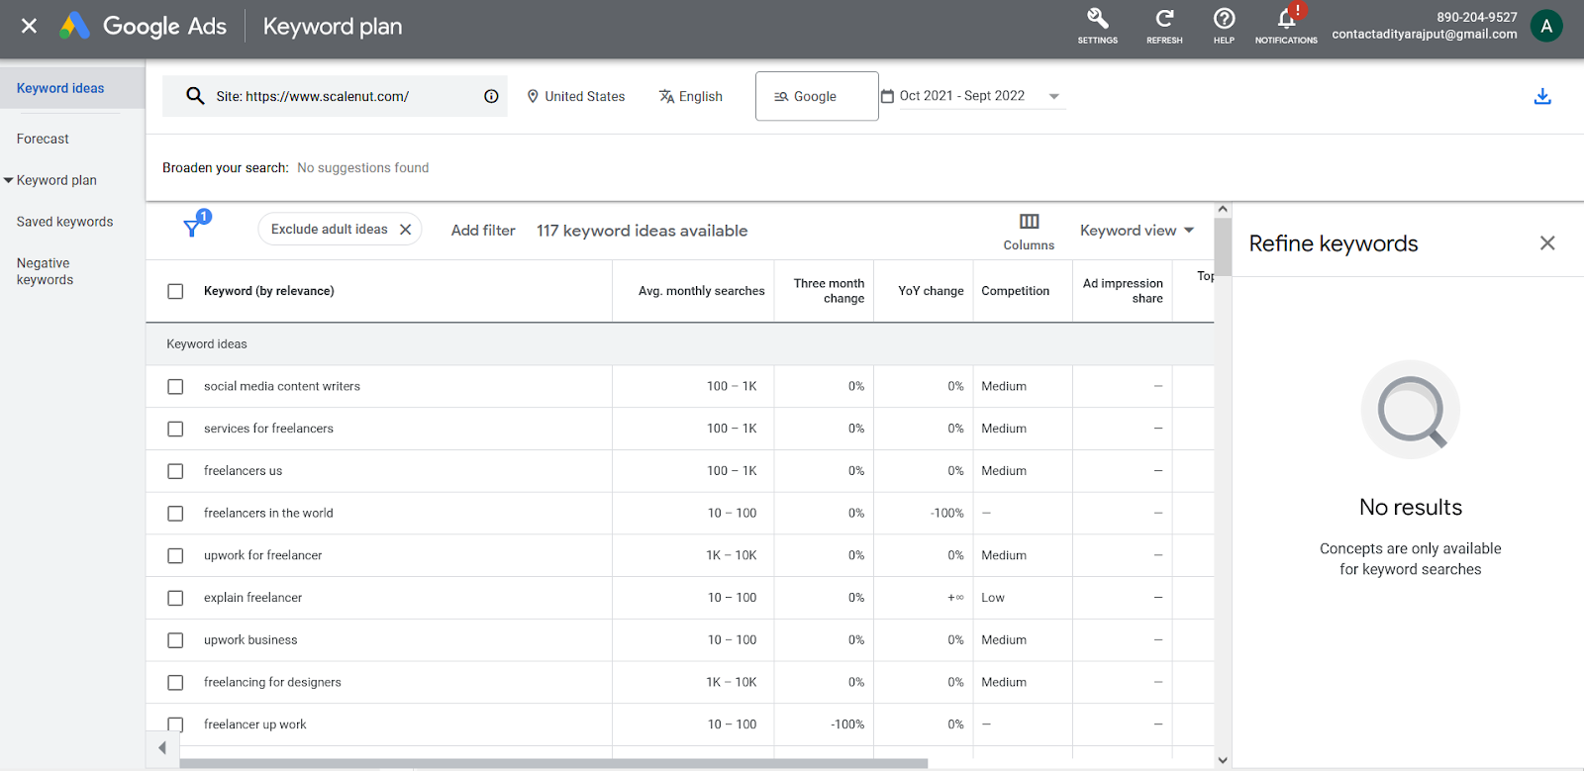The height and width of the screenshot is (771, 1584).
Task: Download keyword ideas using the download icon
Action: (1541, 96)
